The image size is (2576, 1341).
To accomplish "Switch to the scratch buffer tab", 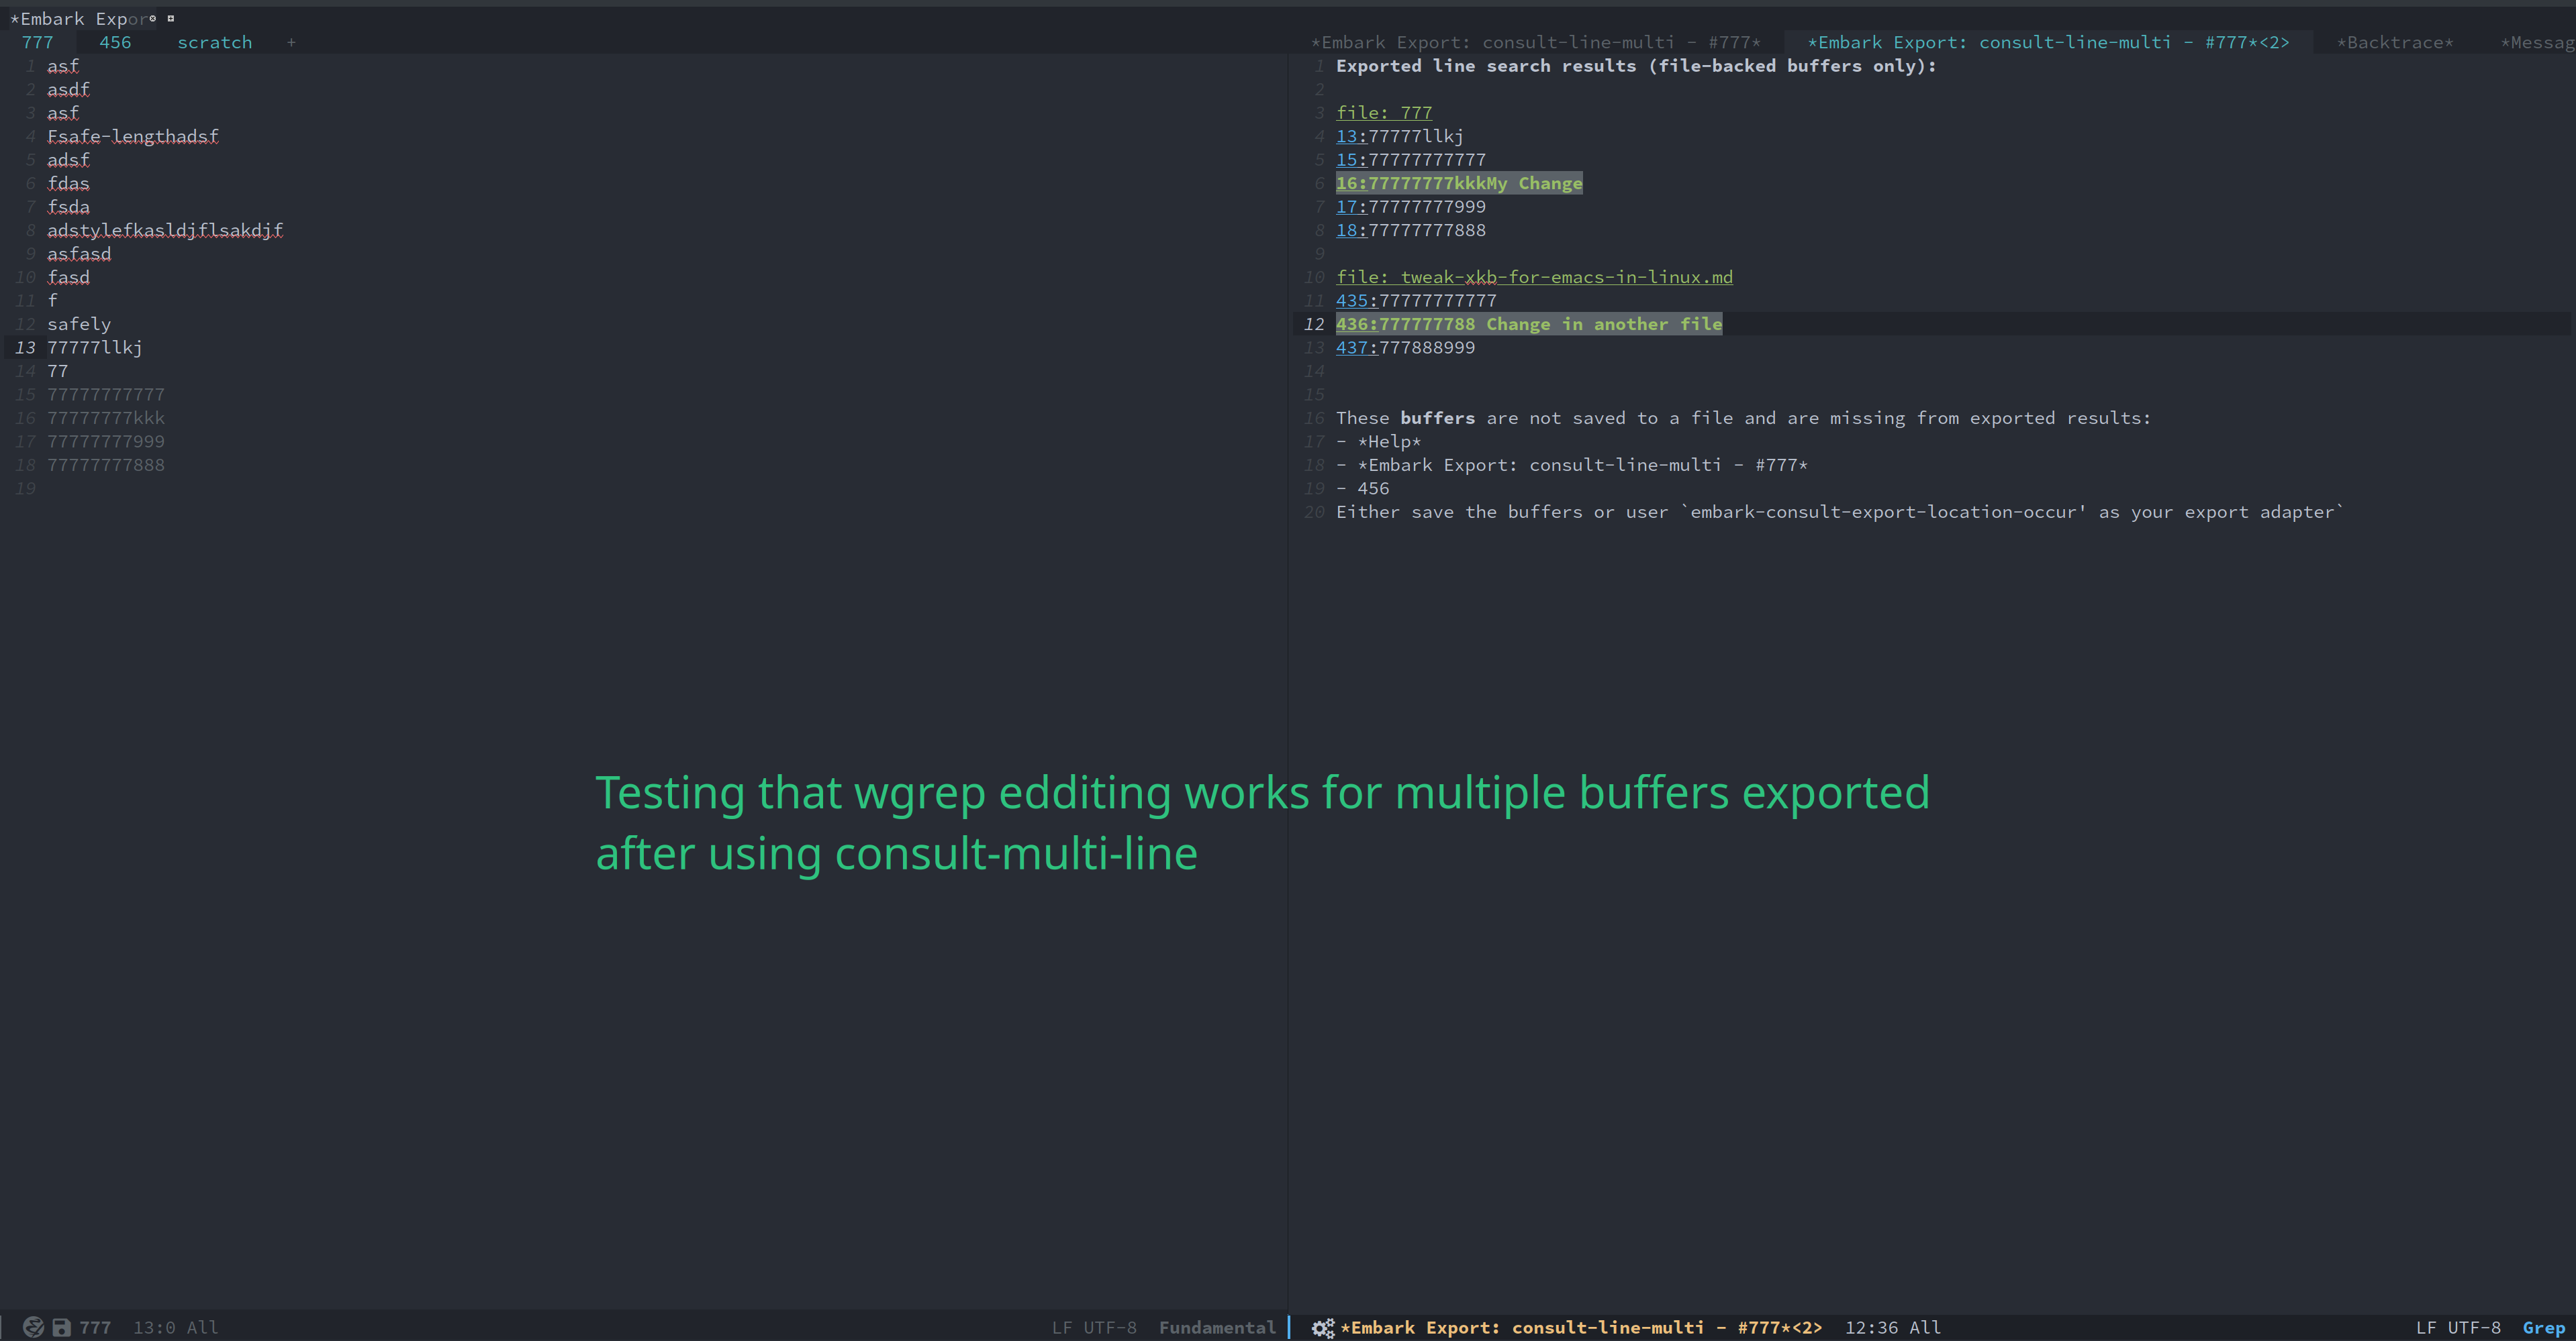I will 214,42.
